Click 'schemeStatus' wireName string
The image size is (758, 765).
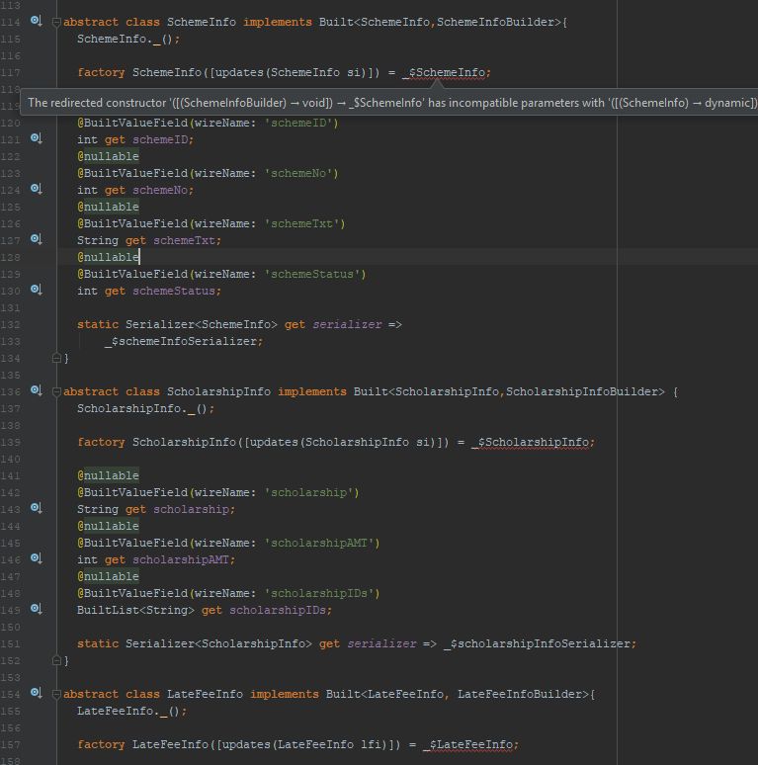pos(312,274)
